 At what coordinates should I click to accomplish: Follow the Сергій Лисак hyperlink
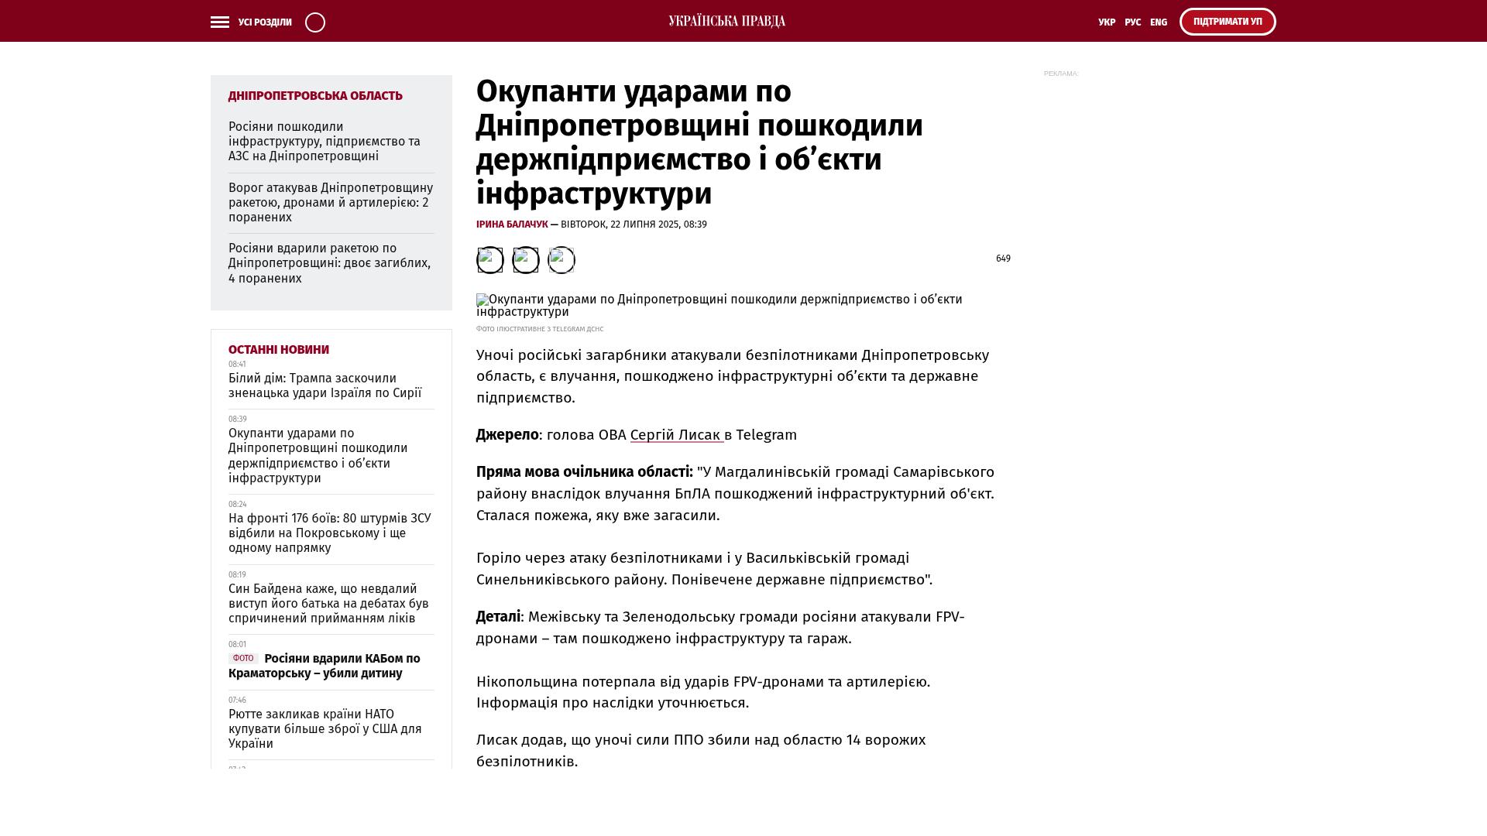click(x=676, y=435)
